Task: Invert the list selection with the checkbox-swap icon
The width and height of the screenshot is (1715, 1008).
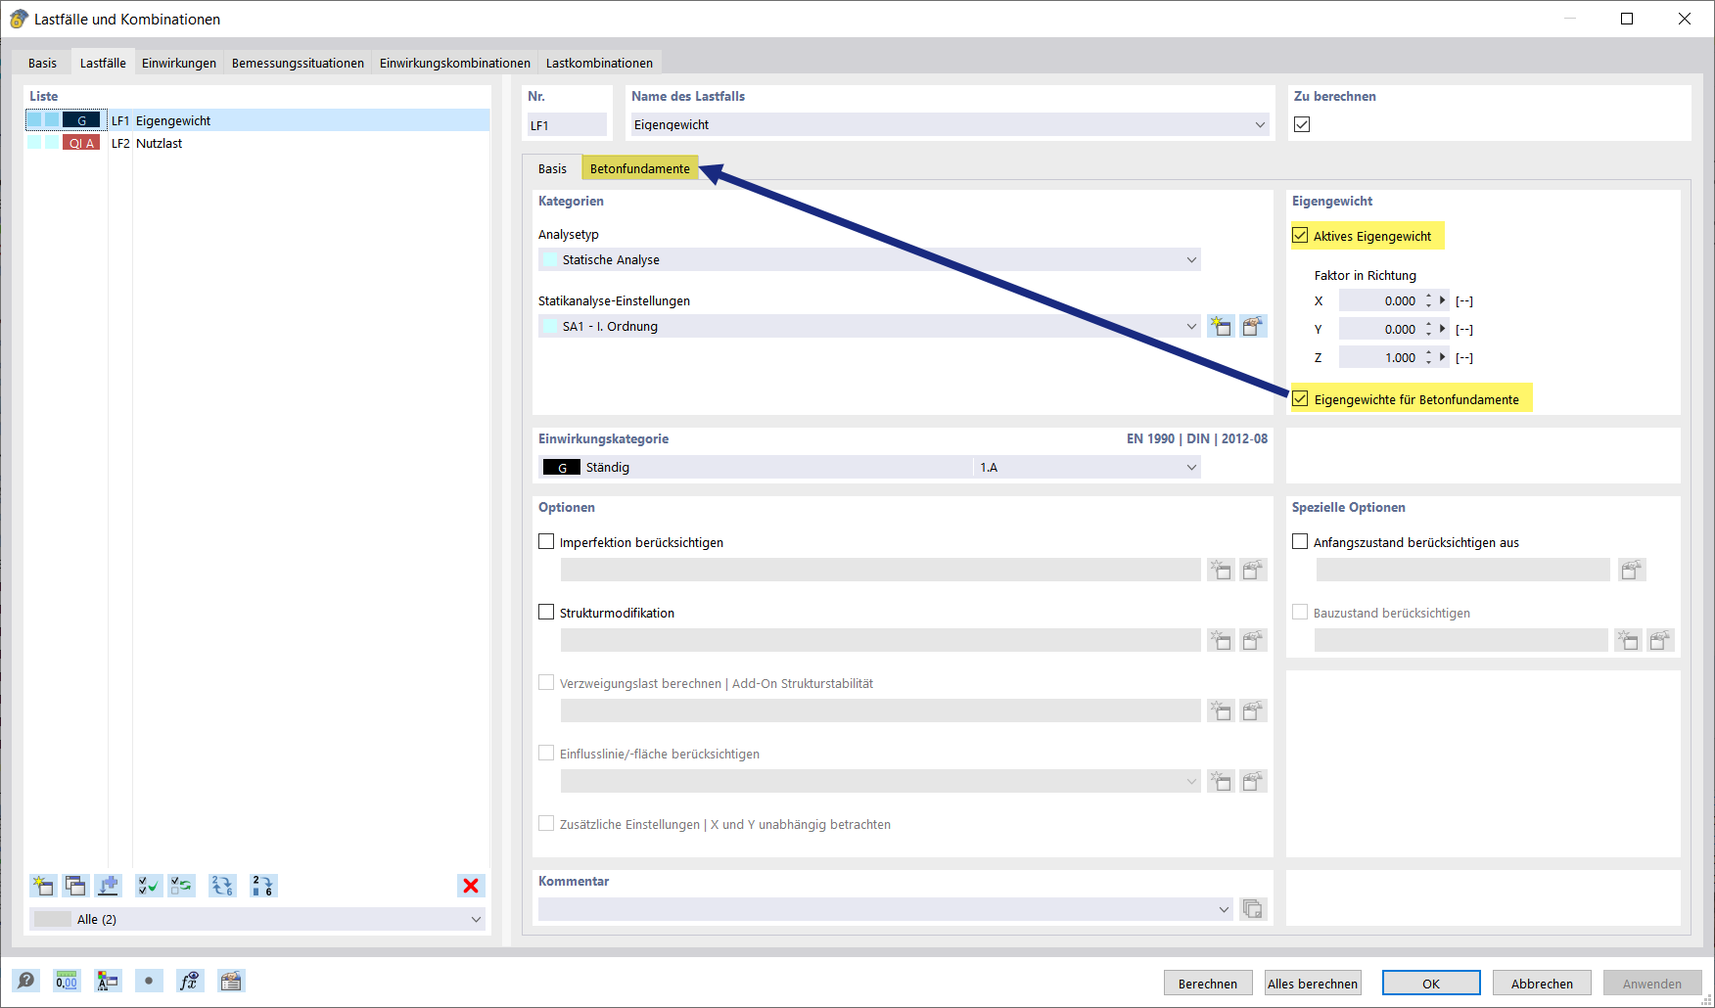Action: (x=181, y=886)
